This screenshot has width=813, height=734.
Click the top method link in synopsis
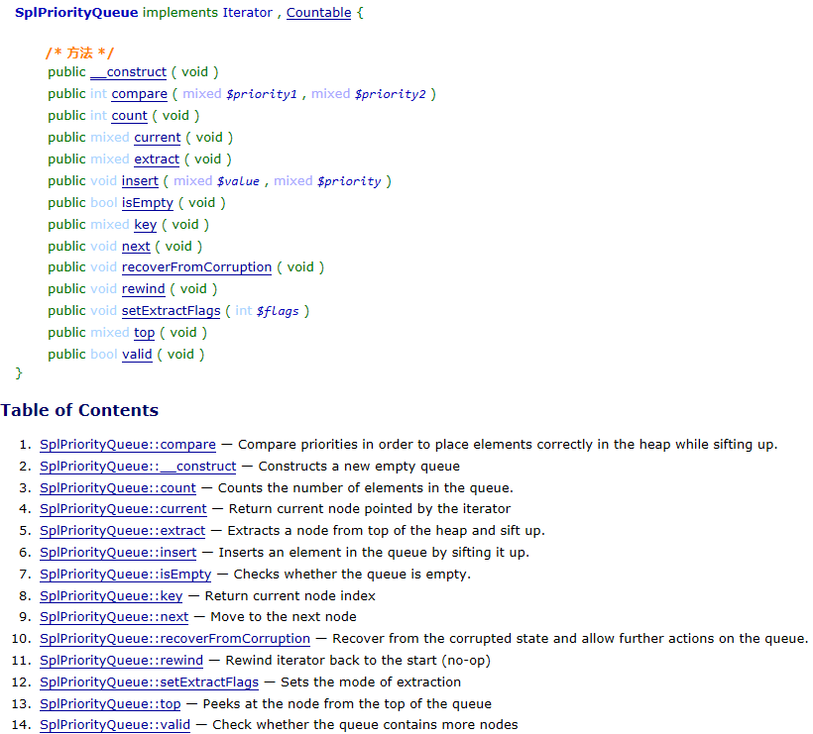144,333
